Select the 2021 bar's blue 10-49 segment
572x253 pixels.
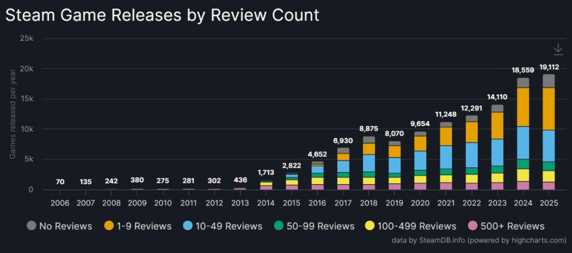coord(446,157)
